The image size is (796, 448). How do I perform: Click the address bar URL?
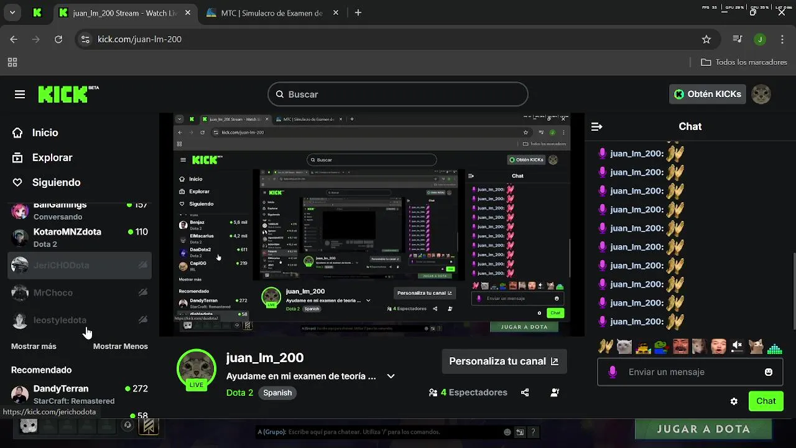(139, 39)
